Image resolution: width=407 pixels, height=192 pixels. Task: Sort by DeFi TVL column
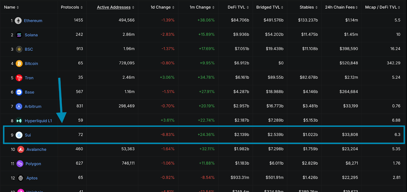point(238,7)
